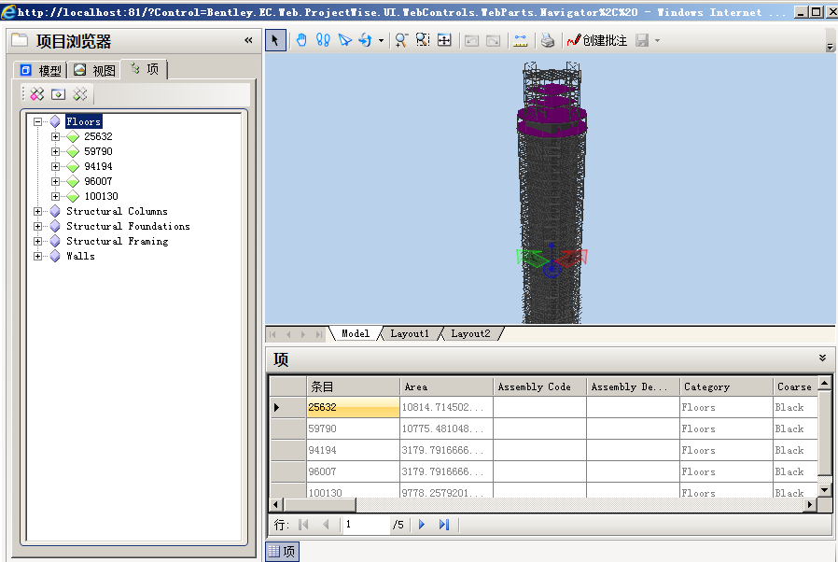The image size is (838, 562).
Task: Select the measure ruler tool
Action: (521, 40)
